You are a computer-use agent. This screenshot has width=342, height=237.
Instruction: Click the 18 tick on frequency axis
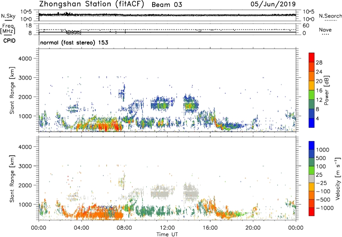point(29,26)
